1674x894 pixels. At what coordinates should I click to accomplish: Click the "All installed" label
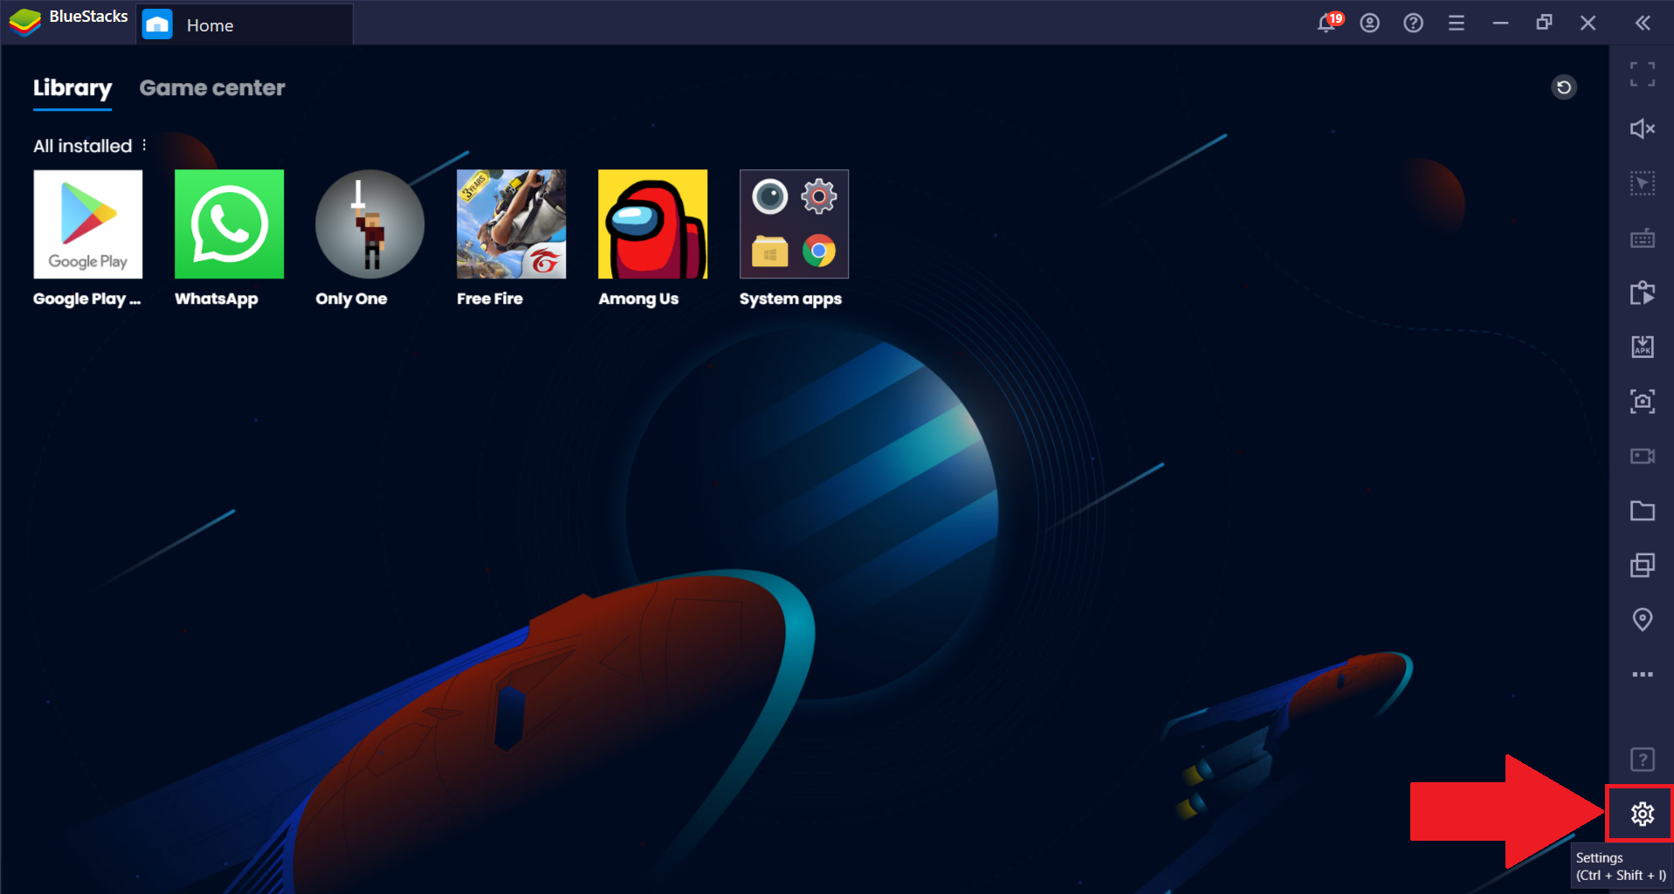pos(82,146)
